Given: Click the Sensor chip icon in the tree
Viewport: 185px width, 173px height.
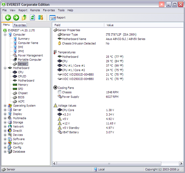Looking at the screenshot, I should click(15, 64).
